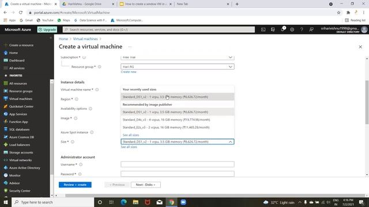This screenshot has width=369, height=207.
Task: Switch to the New Tab browser tab
Action: [203, 4]
